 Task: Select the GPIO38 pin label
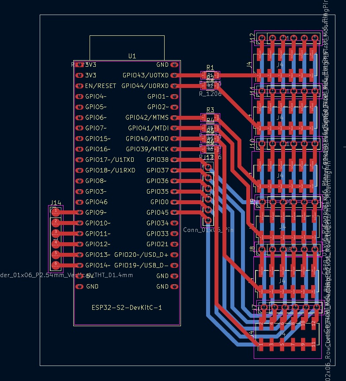coord(158,160)
